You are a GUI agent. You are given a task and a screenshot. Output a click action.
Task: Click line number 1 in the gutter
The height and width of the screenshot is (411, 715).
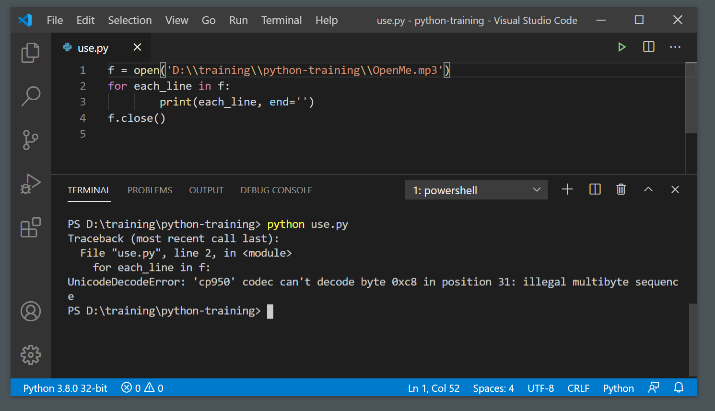click(x=82, y=70)
